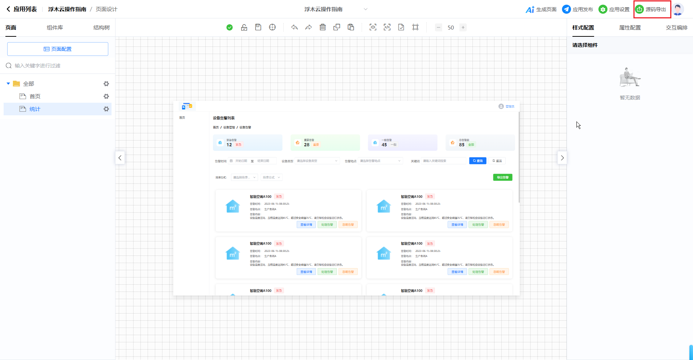Click the copy component icon

coord(337,27)
